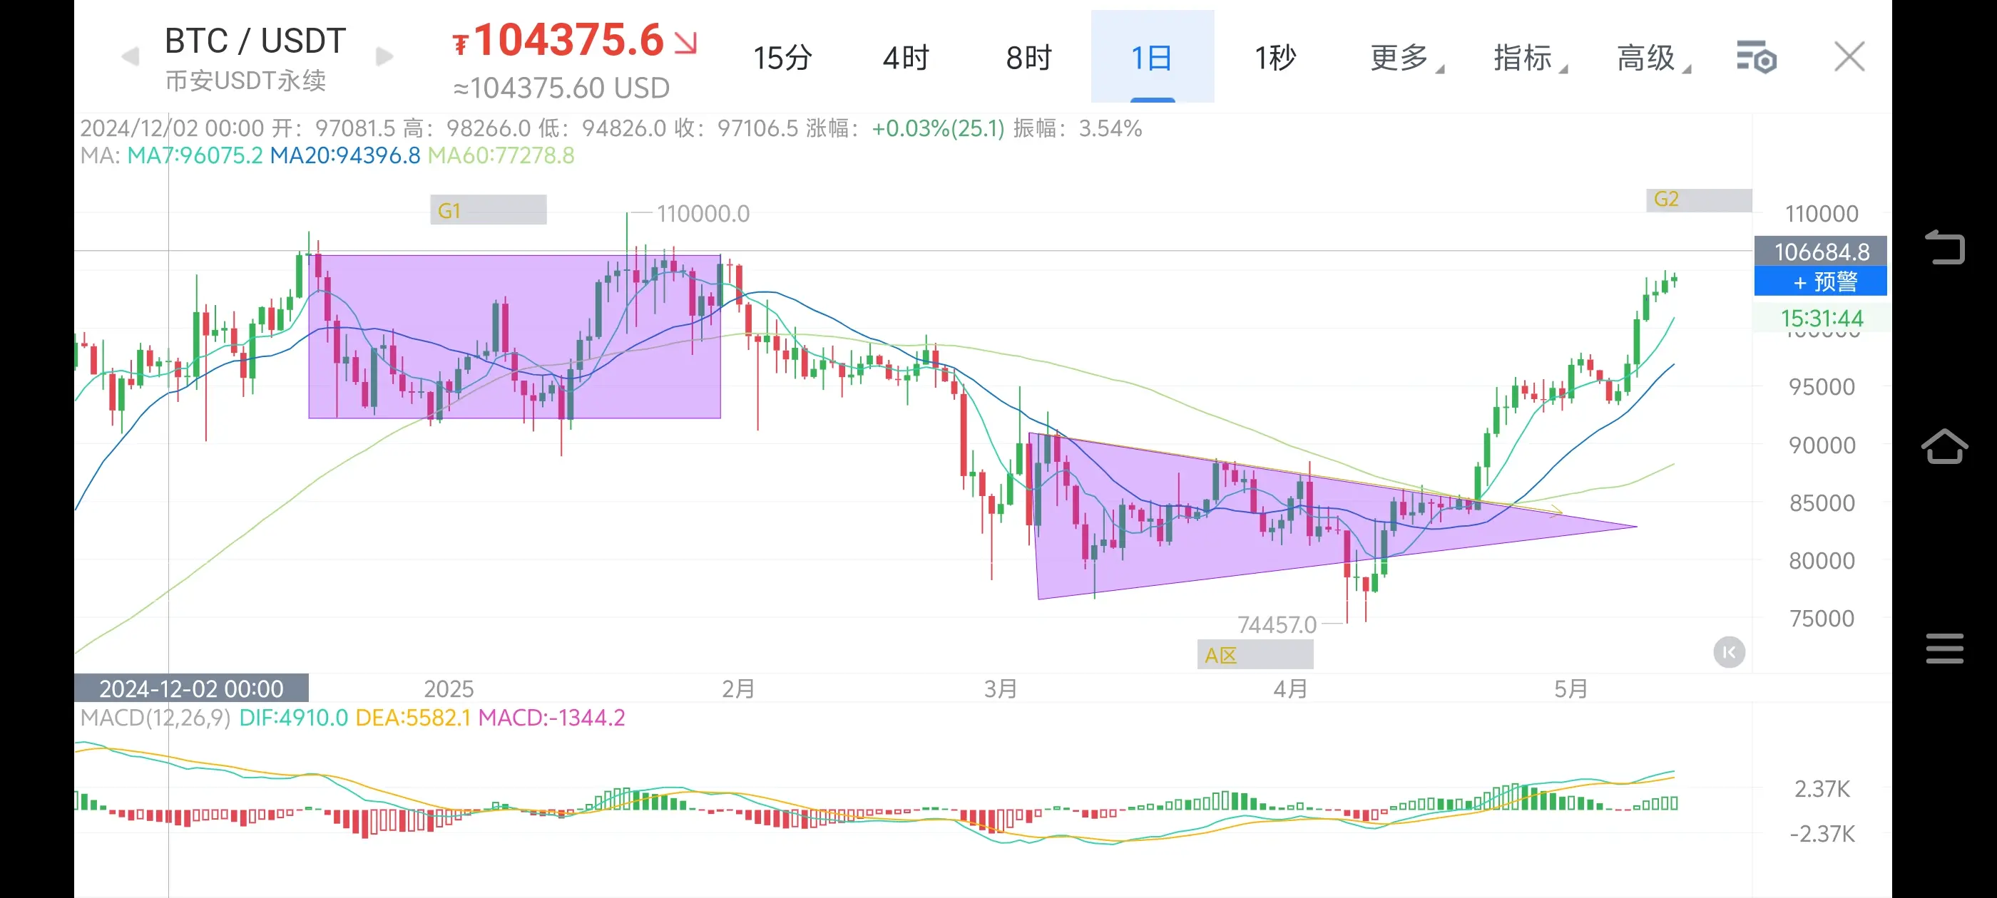Open chart settings icon

pyautogui.click(x=1756, y=57)
